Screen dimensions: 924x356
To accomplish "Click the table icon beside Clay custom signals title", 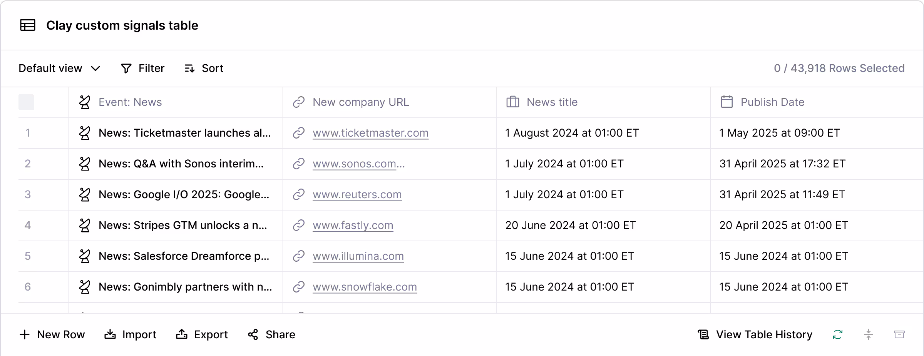I will (27, 25).
